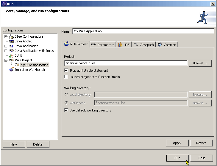The height and width of the screenshot is (166, 217).
Task: Click into the Name text field
Action: click(143, 31)
